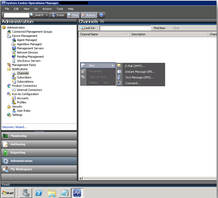Click the Look for input field
This screenshot has width=218, height=198.
pyautogui.click(x=125, y=28)
